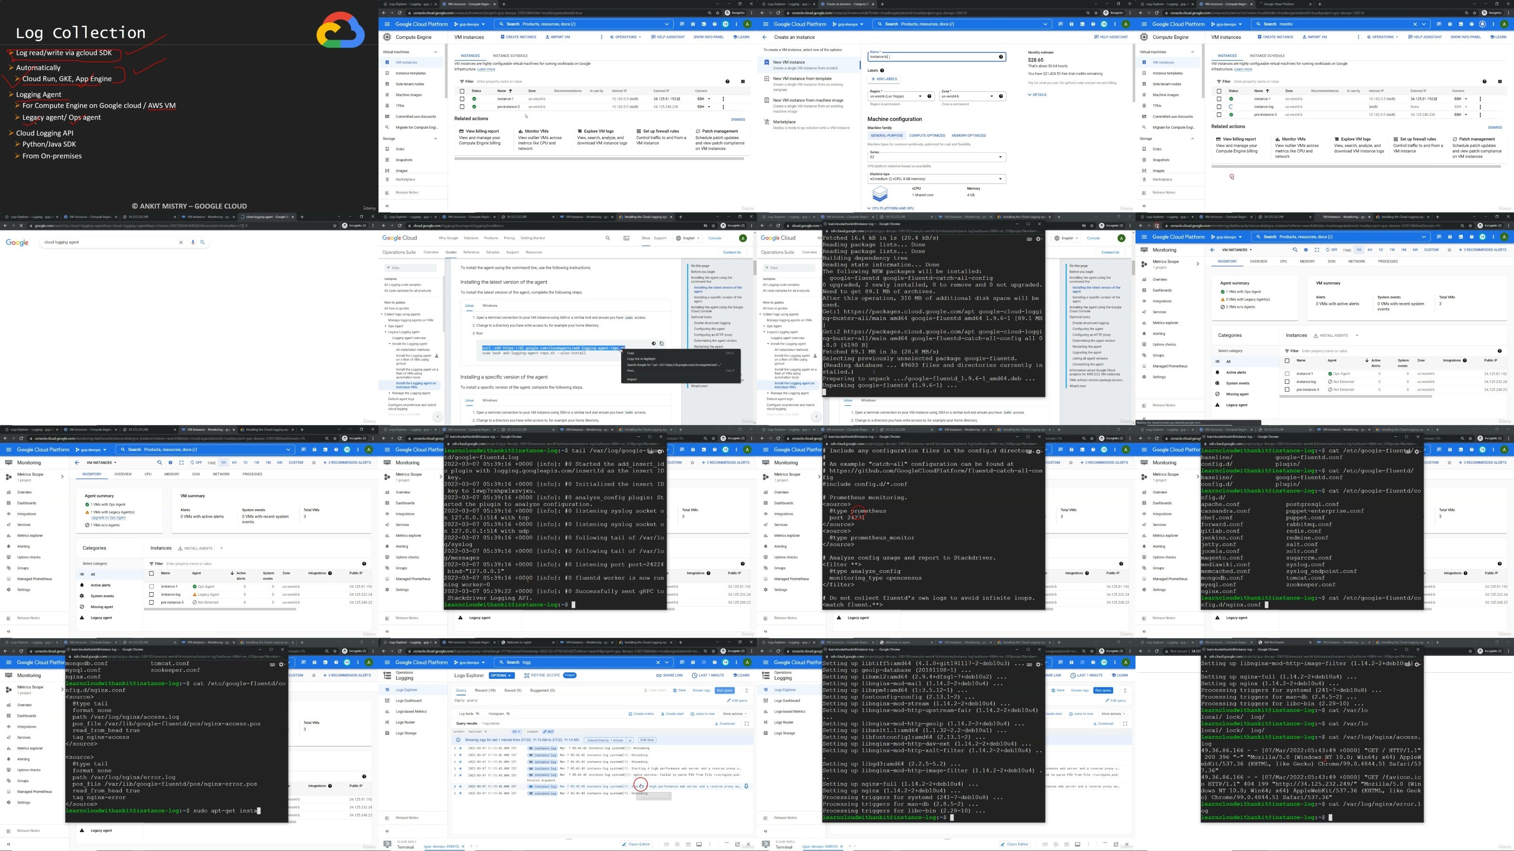Screen dimensions: 1514x851
Task: Click the Google search box text
Action: pos(62,242)
